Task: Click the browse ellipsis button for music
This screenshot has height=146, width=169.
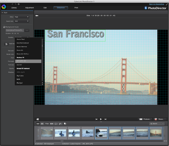Action: click(27, 30)
